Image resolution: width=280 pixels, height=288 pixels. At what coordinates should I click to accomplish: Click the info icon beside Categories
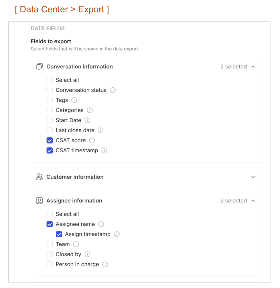tap(90, 110)
